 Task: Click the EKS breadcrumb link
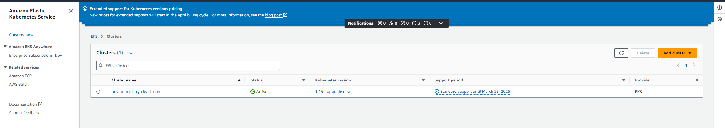click(x=94, y=36)
